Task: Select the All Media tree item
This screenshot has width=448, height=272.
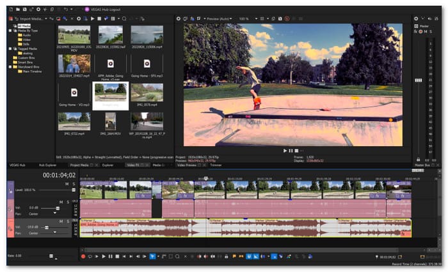Action: [x=24, y=26]
